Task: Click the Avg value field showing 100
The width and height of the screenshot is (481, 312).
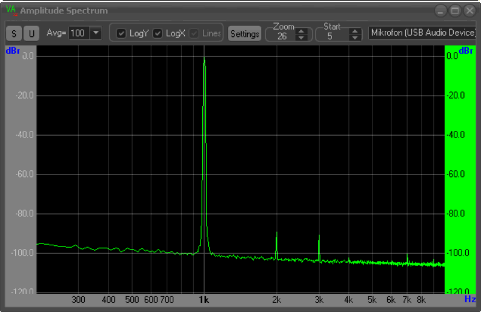Action: coord(78,33)
